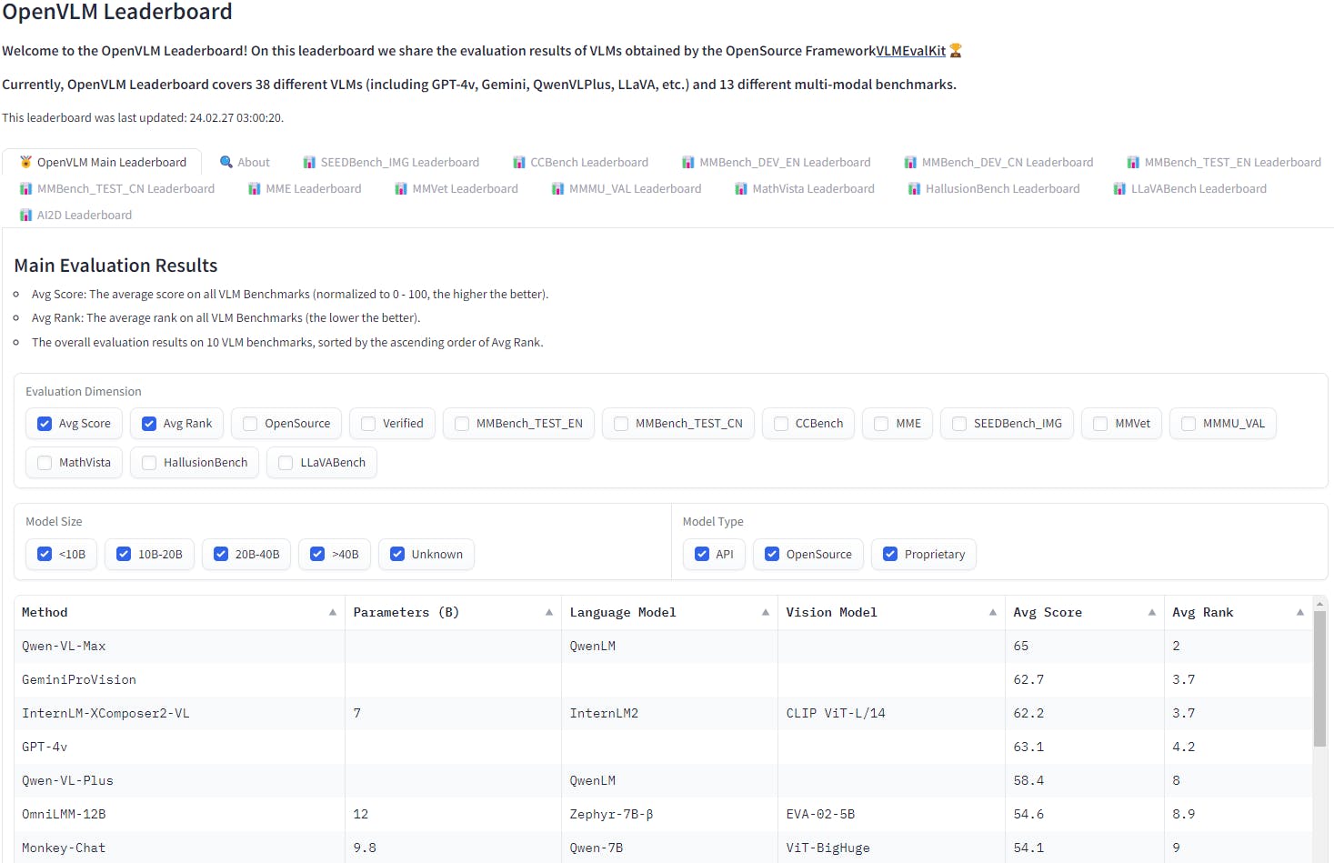Check the MMMU_VAL dimension checkbox
The height and width of the screenshot is (863, 1334).
(x=1189, y=424)
